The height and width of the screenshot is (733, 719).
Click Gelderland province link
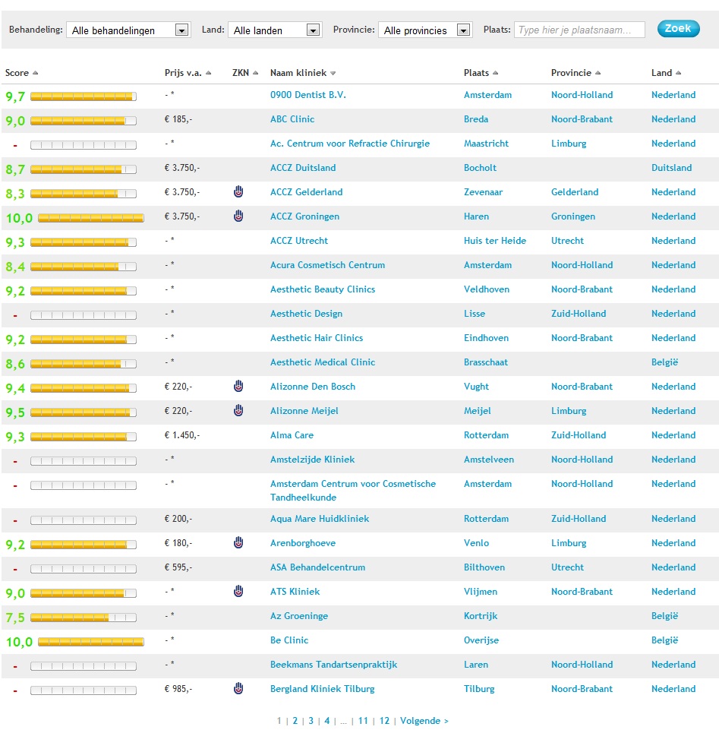pos(575,192)
